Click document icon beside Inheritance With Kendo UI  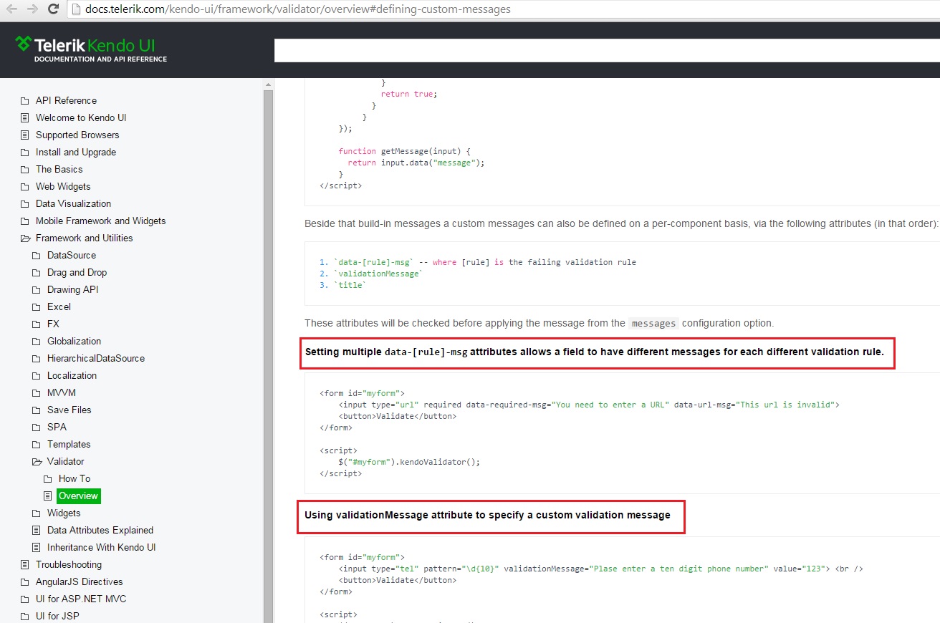click(x=36, y=548)
